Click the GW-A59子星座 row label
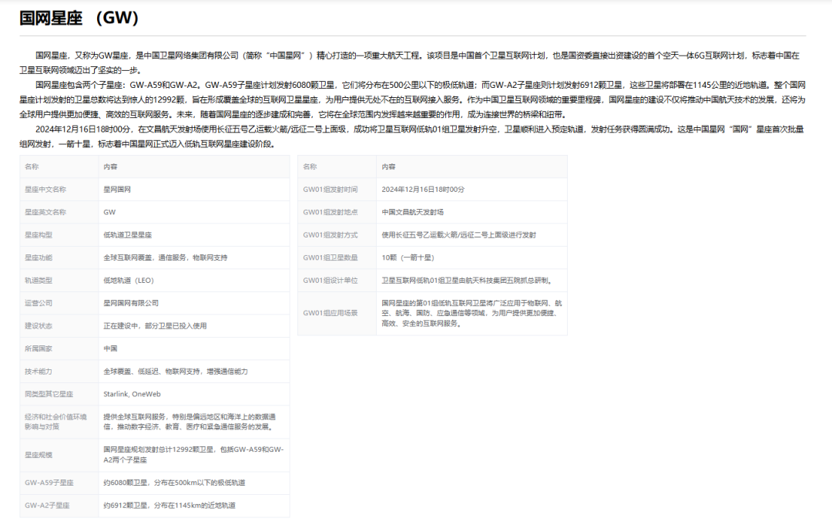The height and width of the screenshot is (525, 832). coord(49,483)
